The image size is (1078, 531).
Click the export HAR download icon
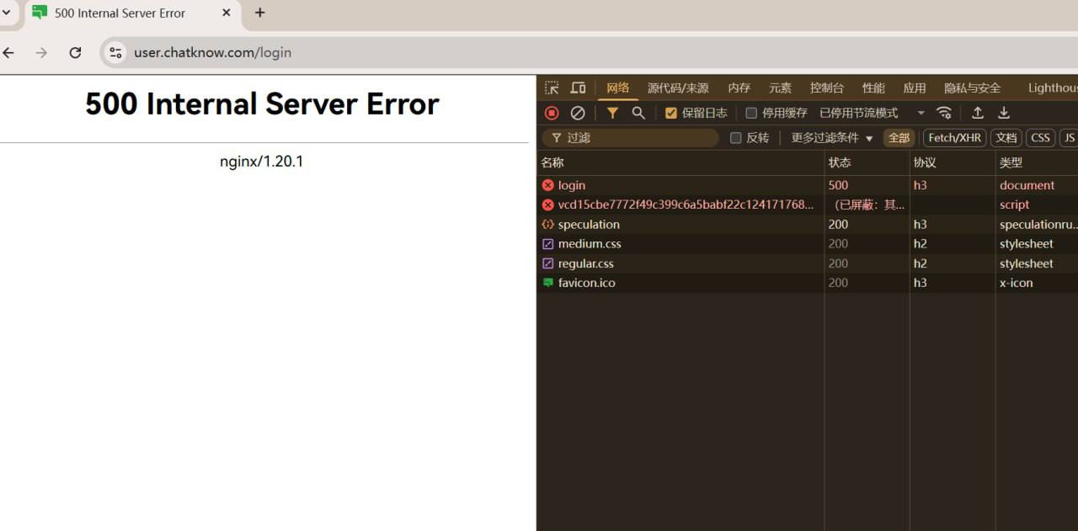pos(1004,113)
